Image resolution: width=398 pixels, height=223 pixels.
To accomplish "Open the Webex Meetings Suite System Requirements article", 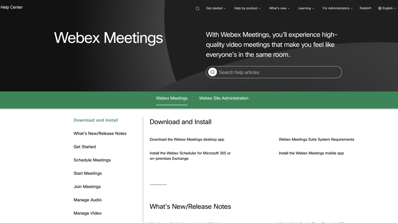I will coord(316,139).
